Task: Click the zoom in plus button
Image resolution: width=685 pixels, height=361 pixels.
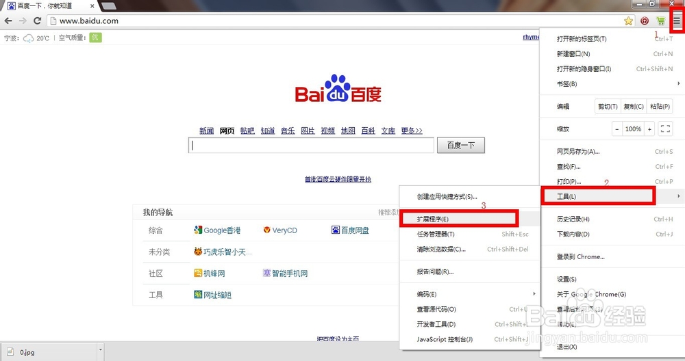Action: 649,129
